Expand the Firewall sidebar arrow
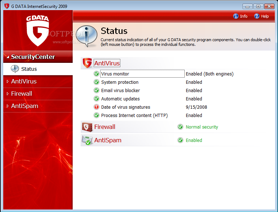 pos(8,94)
